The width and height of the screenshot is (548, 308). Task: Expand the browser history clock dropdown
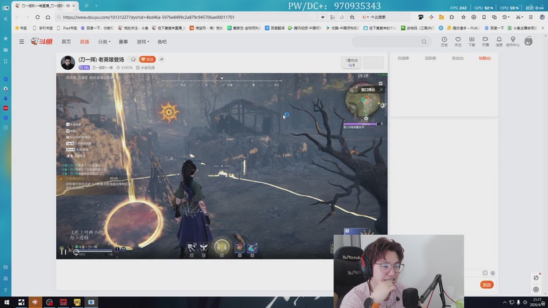[x=506, y=17]
